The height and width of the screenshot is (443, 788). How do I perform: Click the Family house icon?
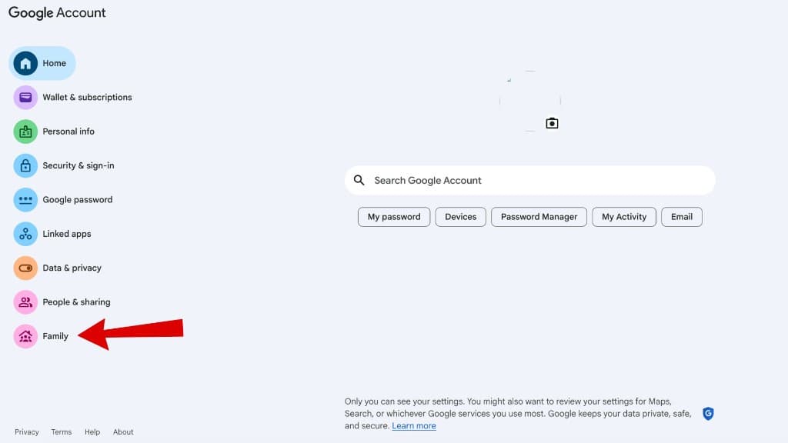(25, 337)
